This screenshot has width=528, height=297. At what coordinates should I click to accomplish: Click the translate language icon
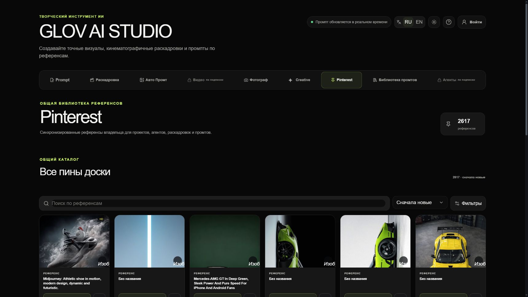[399, 22]
